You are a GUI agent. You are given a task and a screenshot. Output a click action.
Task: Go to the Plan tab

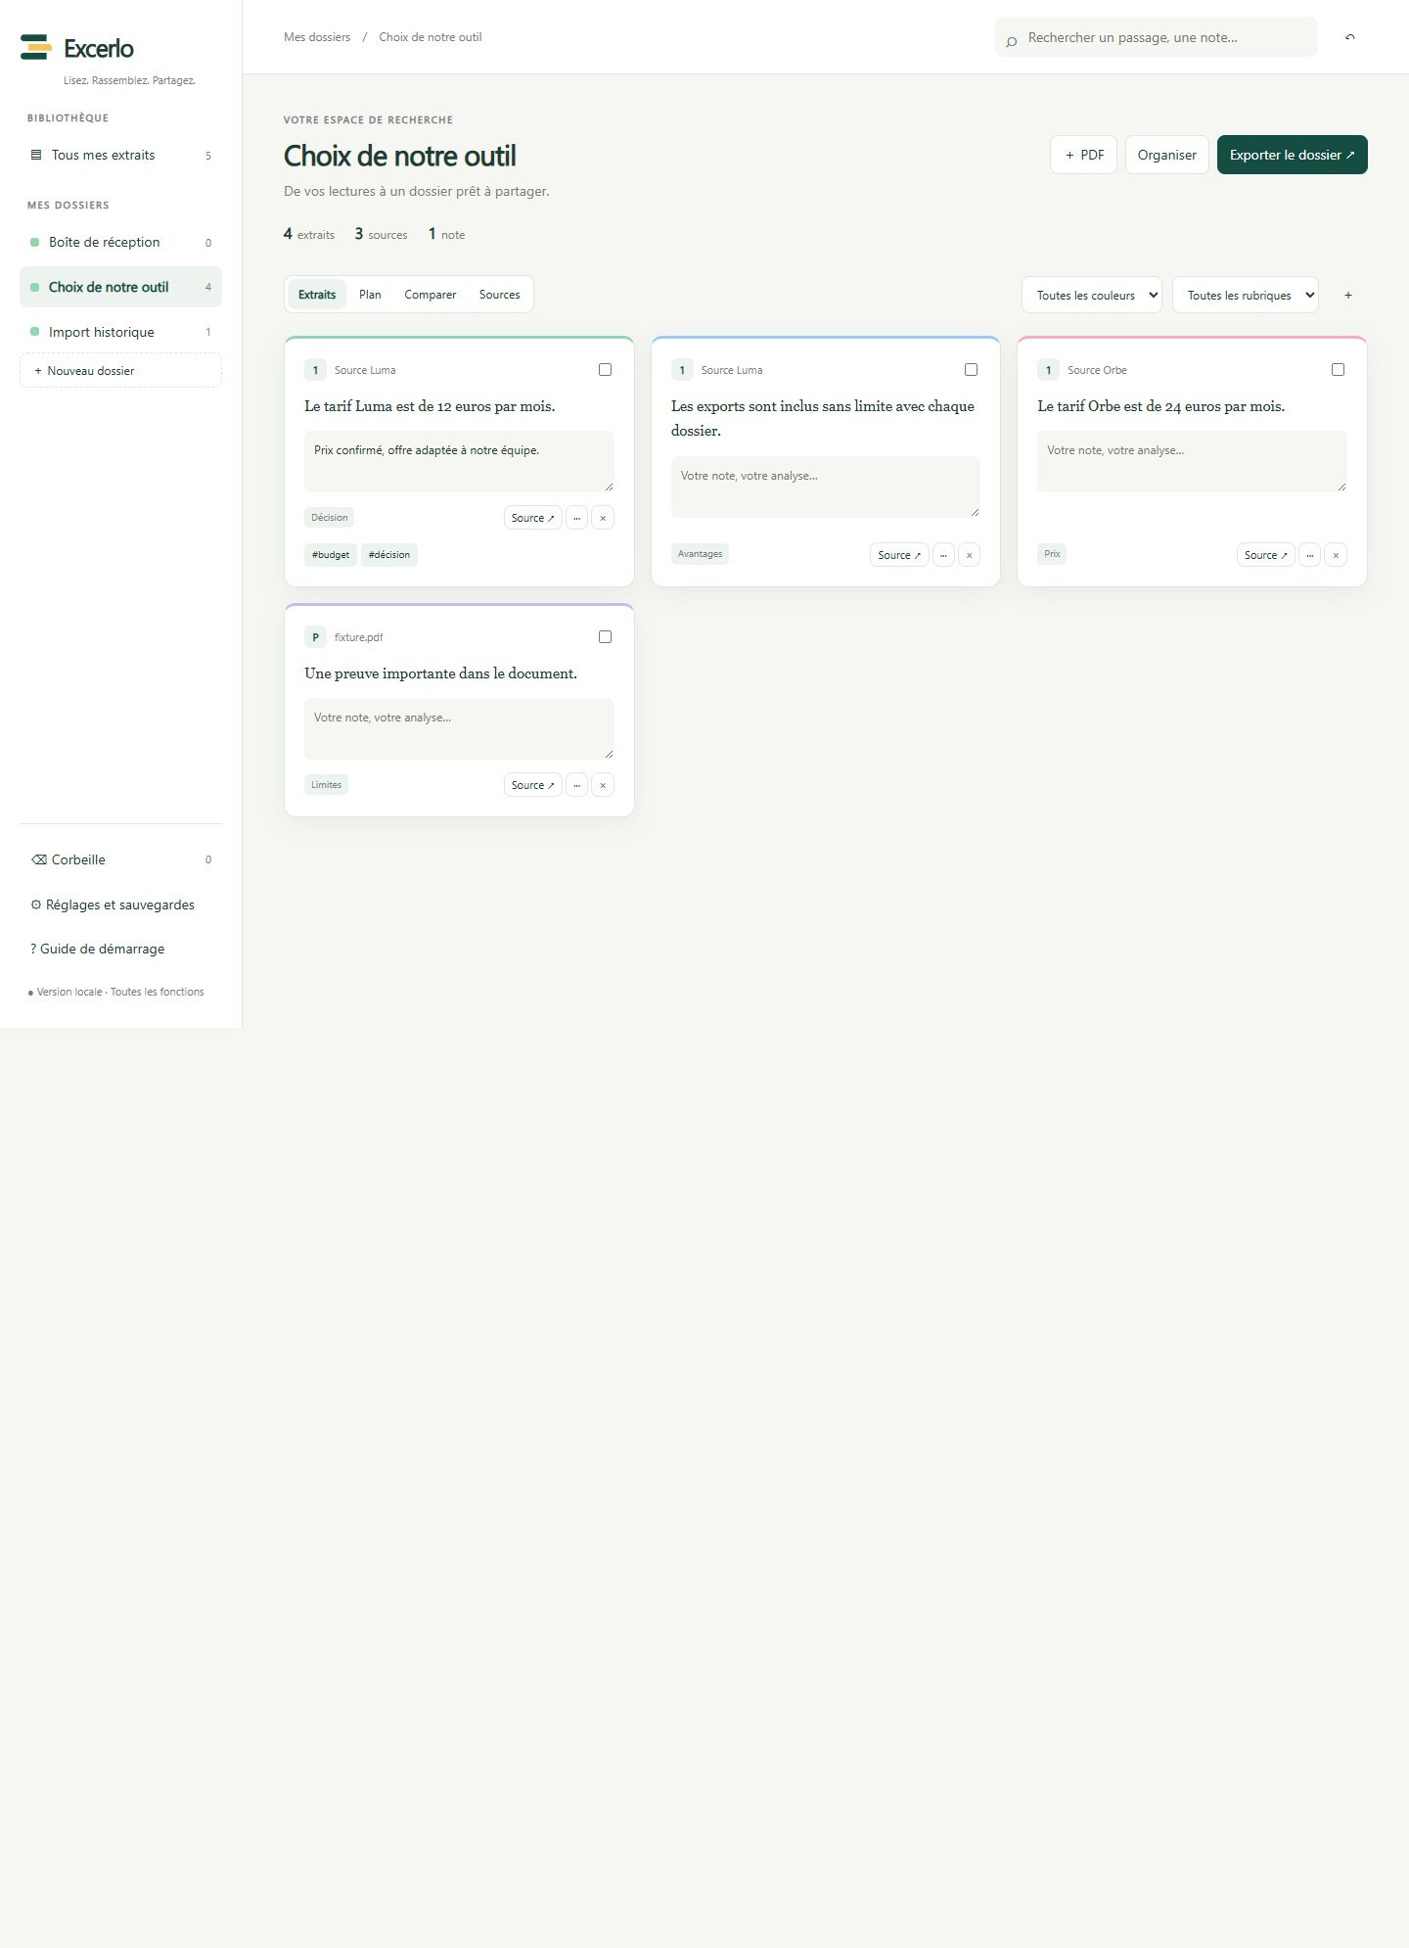(x=370, y=295)
